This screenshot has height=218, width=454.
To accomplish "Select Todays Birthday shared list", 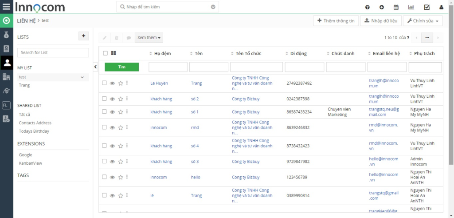I will tap(34, 131).
